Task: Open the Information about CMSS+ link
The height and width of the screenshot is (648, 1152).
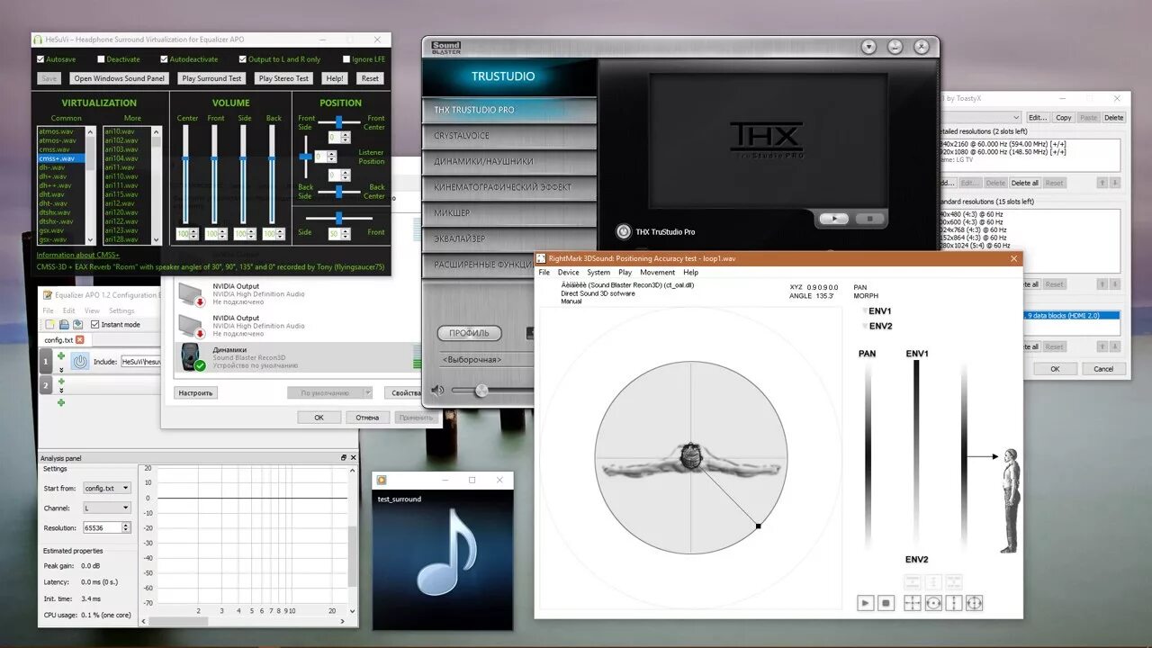Action: coord(77,255)
